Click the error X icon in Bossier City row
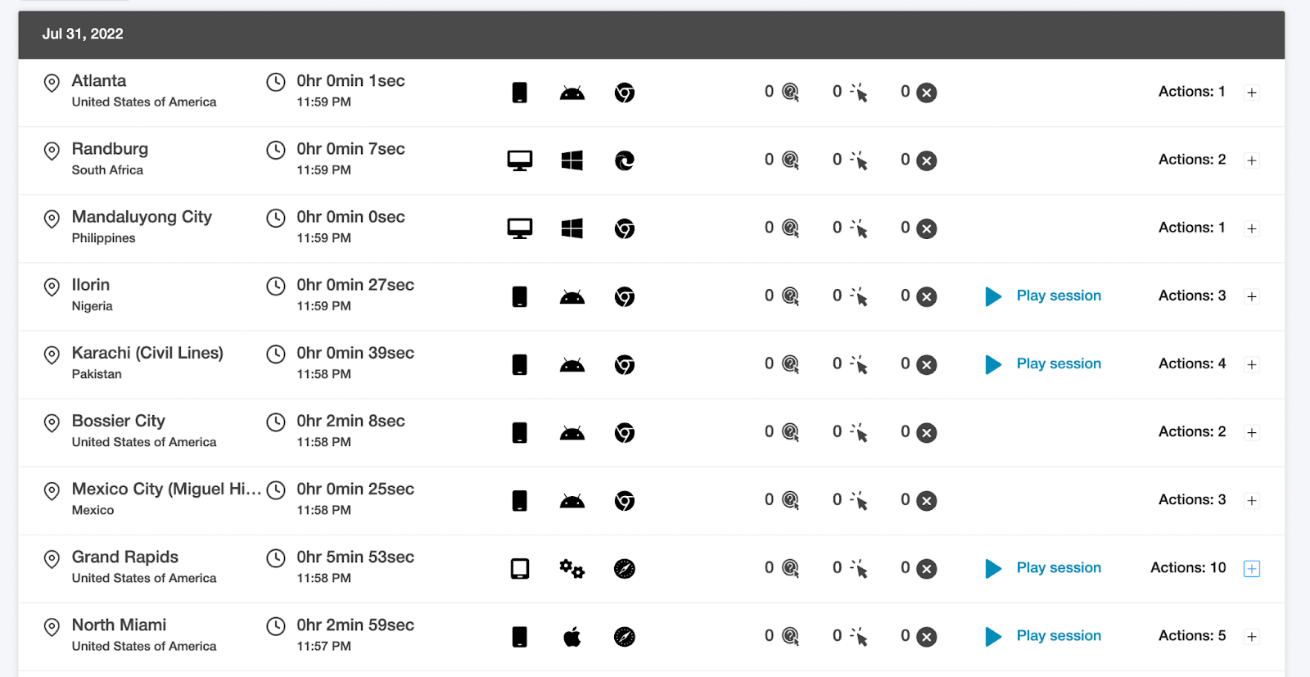Screen dimensions: 1310x677 pos(926,432)
